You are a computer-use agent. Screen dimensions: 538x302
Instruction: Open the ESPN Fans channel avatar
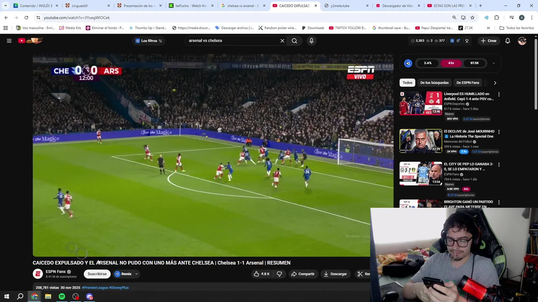[x=38, y=274]
